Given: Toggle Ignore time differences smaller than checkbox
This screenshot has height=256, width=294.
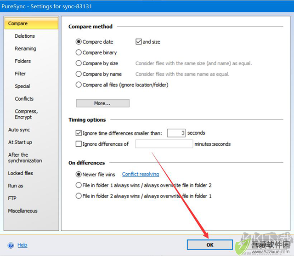Looking at the screenshot, I should pos(79,133).
